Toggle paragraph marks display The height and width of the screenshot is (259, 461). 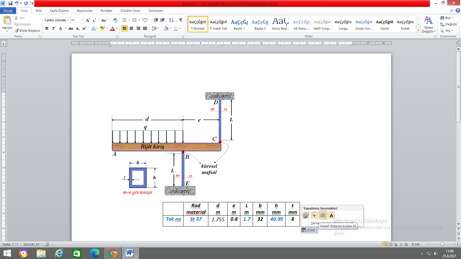point(181,20)
